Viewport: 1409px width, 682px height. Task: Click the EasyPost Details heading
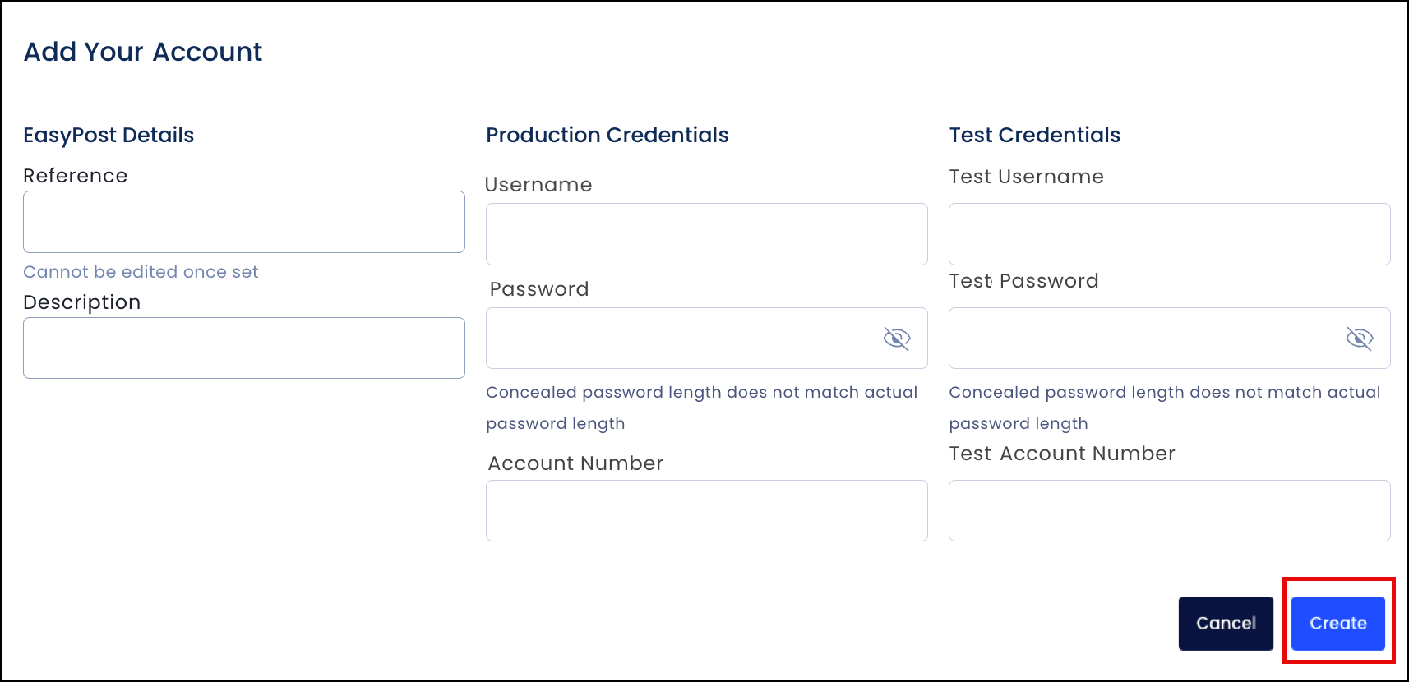tap(109, 135)
